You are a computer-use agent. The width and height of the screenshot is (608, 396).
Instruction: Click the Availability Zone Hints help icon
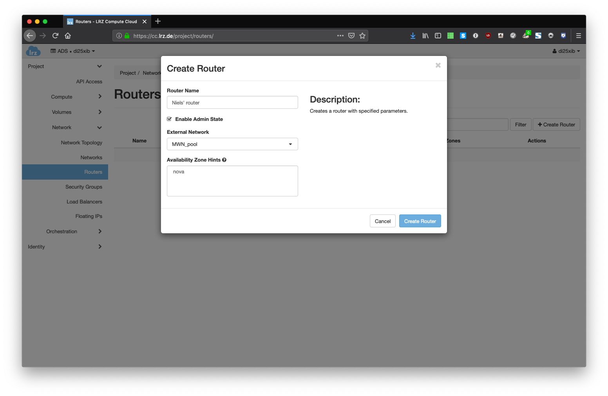(224, 160)
